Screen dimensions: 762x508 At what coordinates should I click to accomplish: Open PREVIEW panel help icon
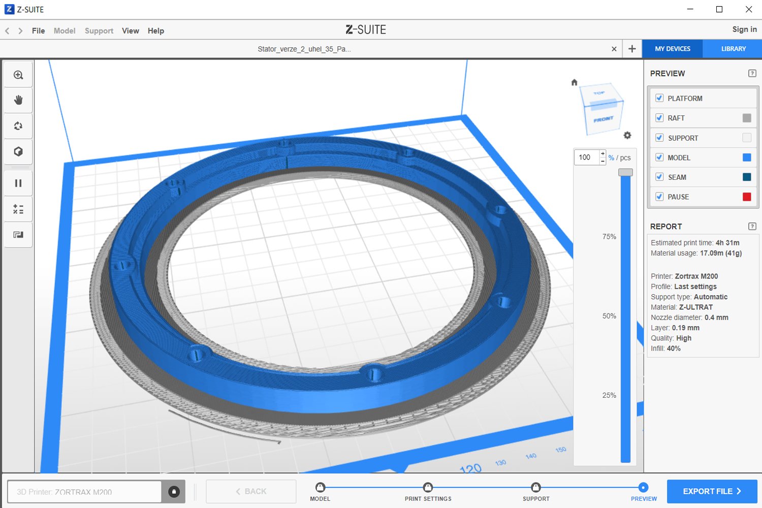(x=752, y=73)
